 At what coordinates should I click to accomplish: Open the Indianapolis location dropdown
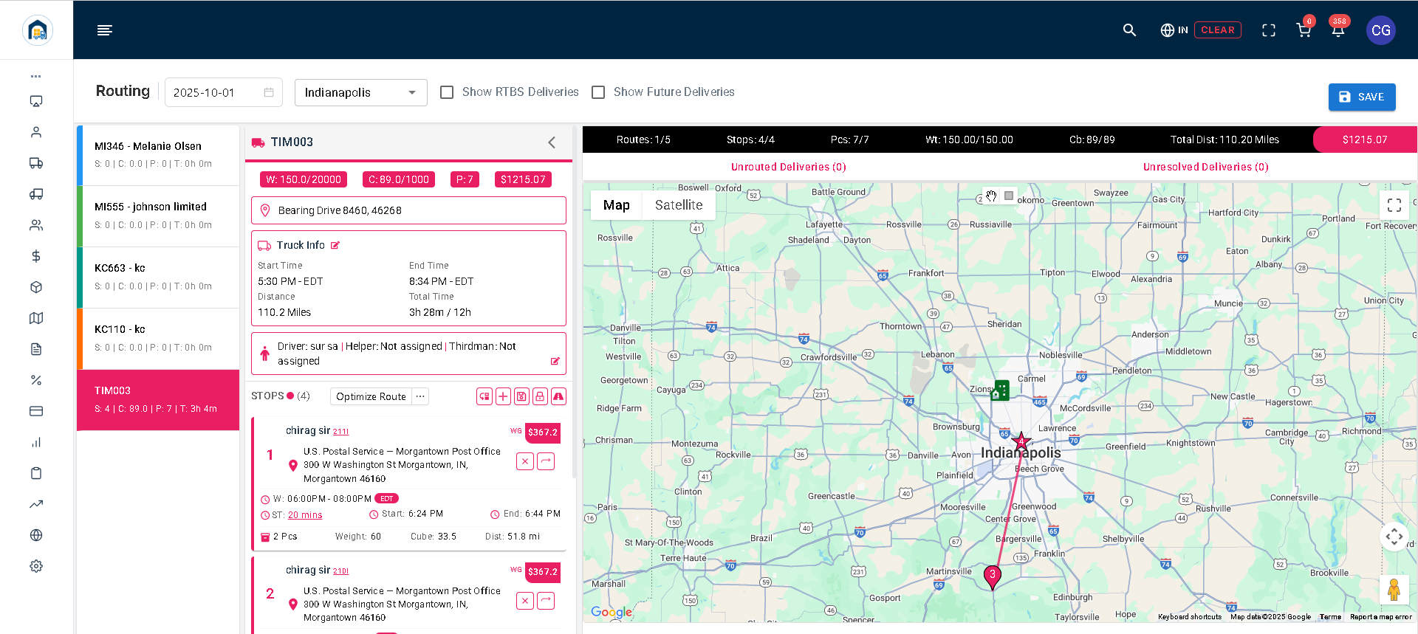click(360, 92)
